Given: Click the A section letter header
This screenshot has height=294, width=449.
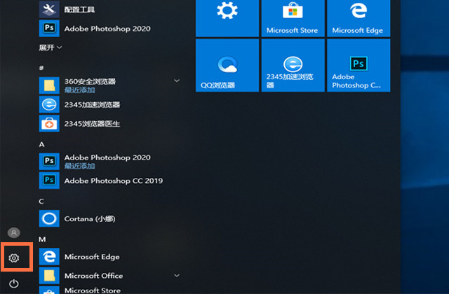Looking at the screenshot, I should (x=42, y=144).
